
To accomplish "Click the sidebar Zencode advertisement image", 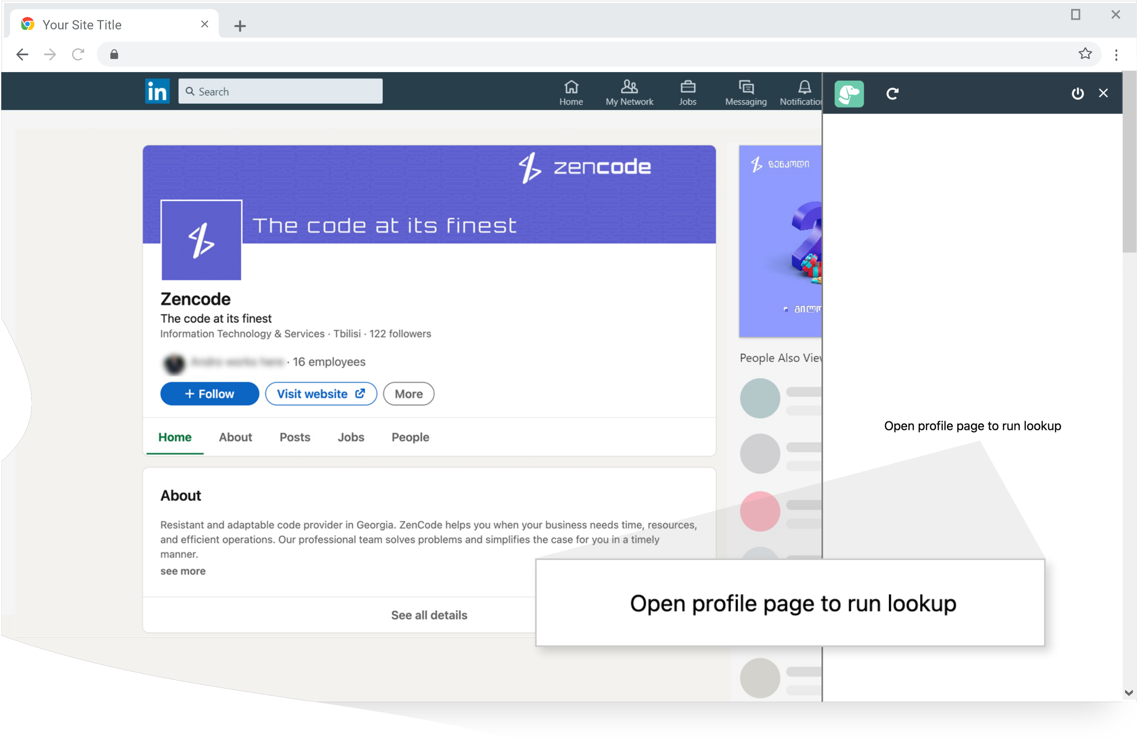I will click(780, 242).
